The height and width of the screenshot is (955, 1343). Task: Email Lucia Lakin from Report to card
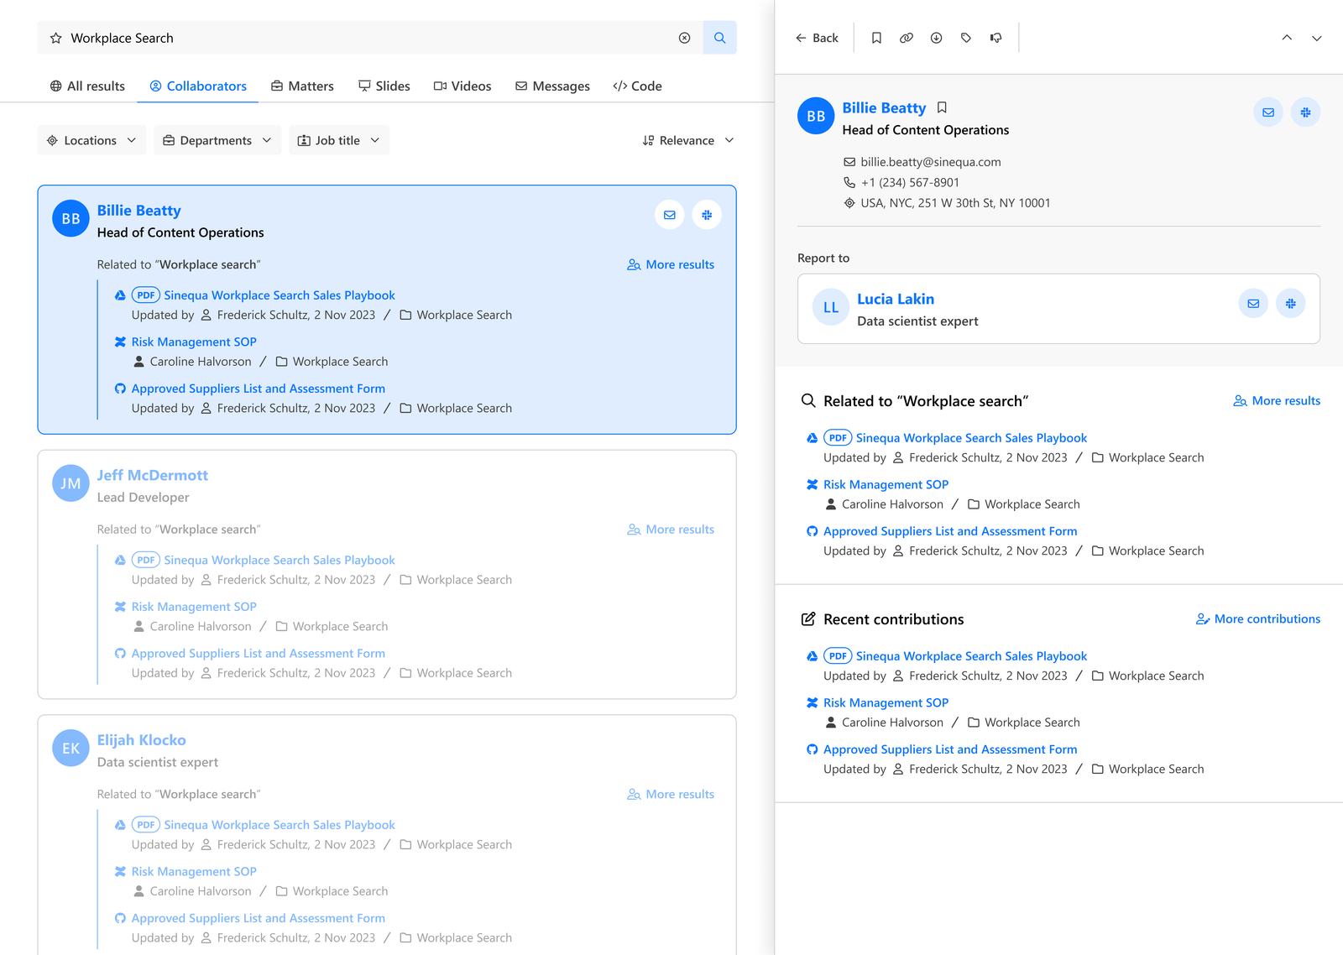click(x=1253, y=304)
